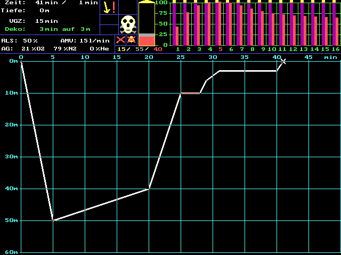The image size is (341, 255).
Task: Select tissue compartment 16 bar
Action: 336,23
